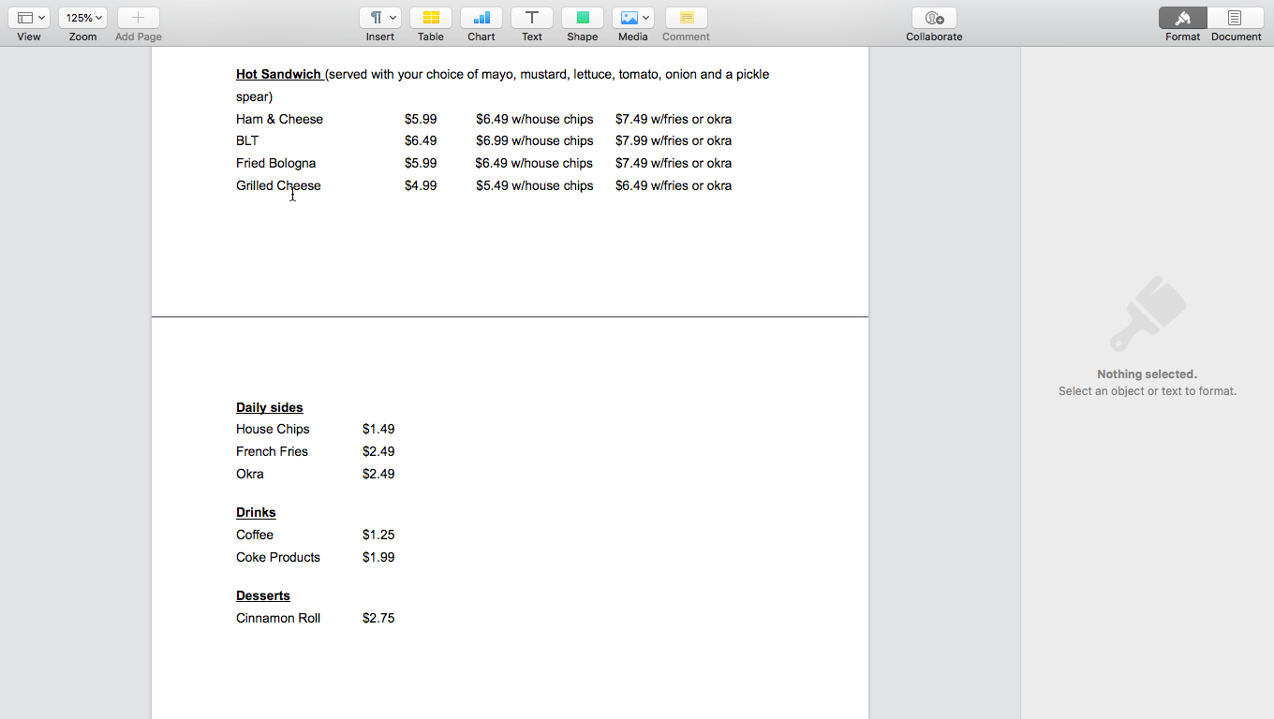The height and width of the screenshot is (719, 1274).
Task: Add a Comment via the yellow note icon
Action: click(x=686, y=18)
